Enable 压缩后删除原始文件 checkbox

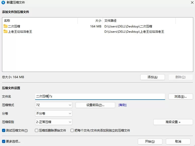click(x=36, y=131)
